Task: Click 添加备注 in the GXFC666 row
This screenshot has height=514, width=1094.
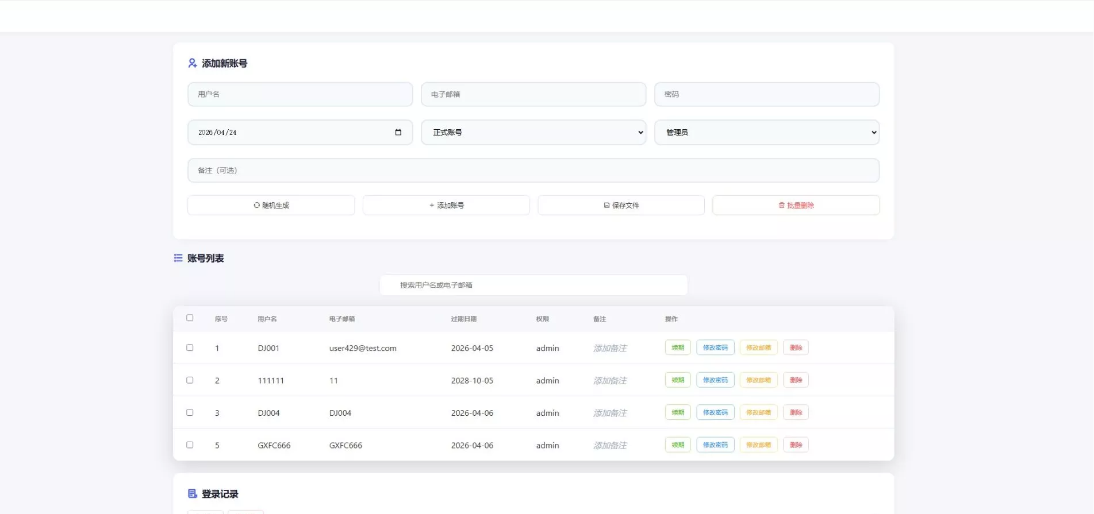Action: pyautogui.click(x=610, y=445)
